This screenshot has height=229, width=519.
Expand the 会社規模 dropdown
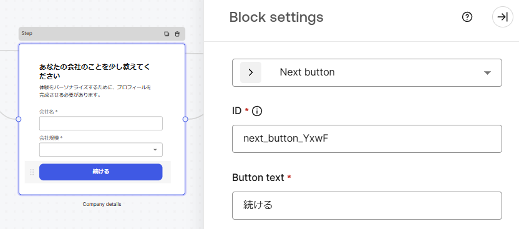pyautogui.click(x=101, y=150)
